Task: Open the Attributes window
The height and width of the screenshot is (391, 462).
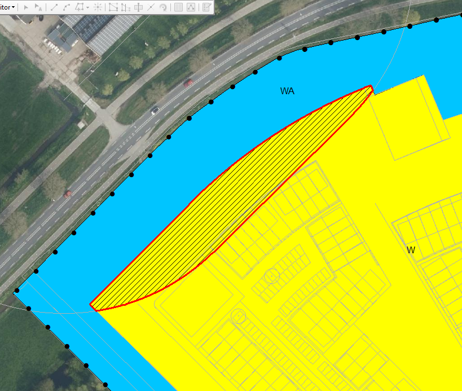Action: [179, 7]
